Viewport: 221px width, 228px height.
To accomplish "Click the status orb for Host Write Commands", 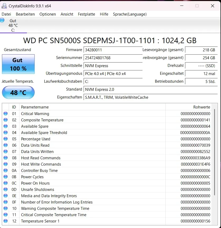I will coord(6,164).
